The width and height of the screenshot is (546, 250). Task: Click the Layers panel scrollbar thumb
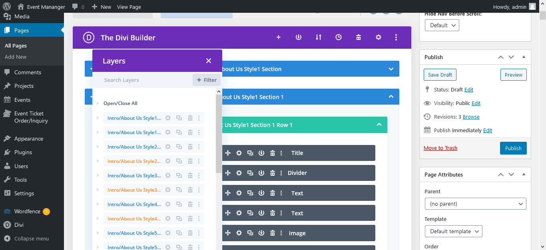click(219, 134)
